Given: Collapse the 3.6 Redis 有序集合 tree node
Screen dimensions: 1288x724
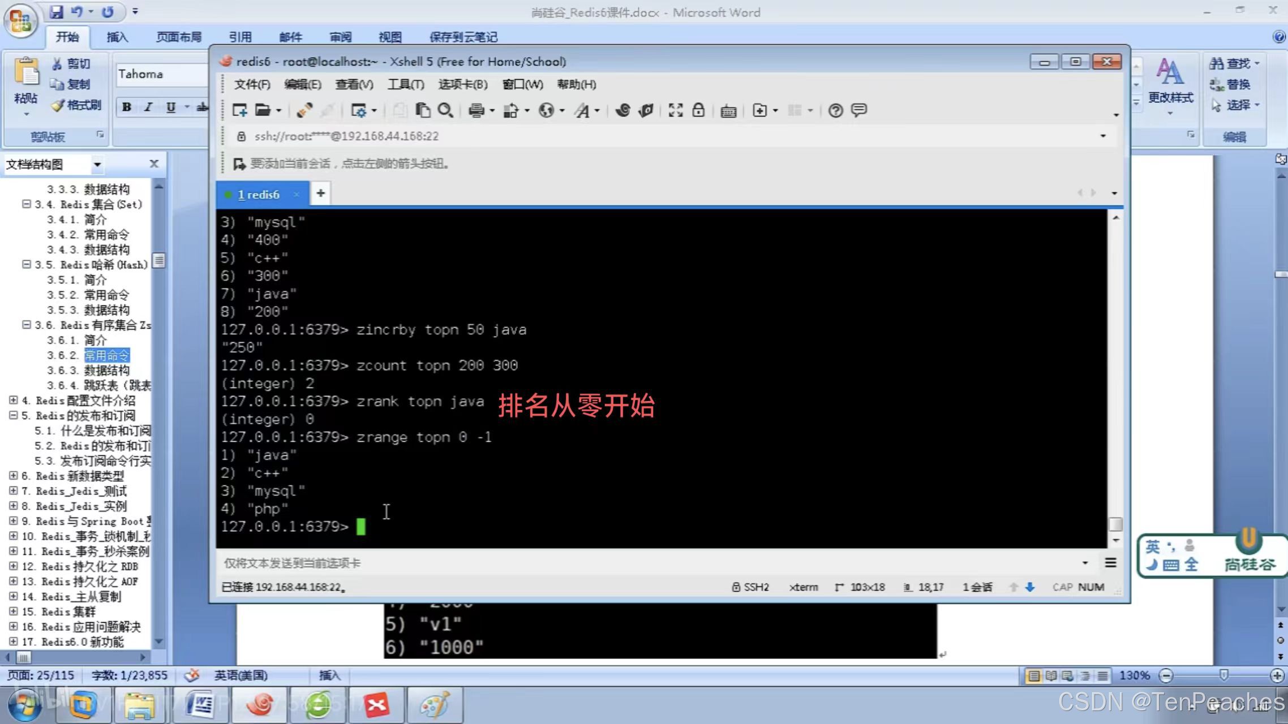Looking at the screenshot, I should coord(26,325).
